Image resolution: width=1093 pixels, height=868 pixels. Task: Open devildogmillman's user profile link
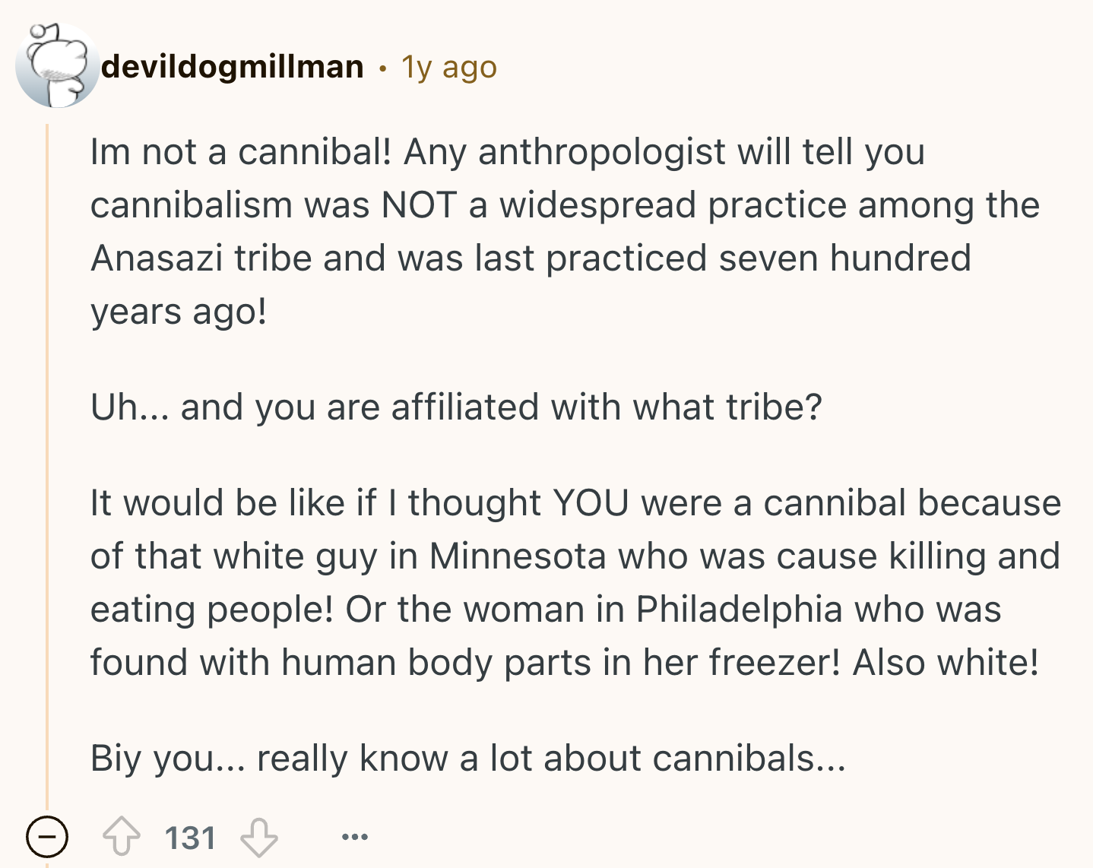click(x=233, y=67)
